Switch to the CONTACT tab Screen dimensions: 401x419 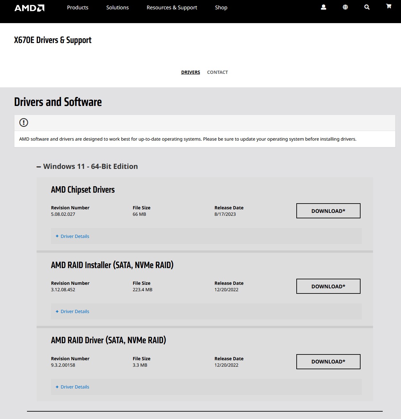(217, 72)
